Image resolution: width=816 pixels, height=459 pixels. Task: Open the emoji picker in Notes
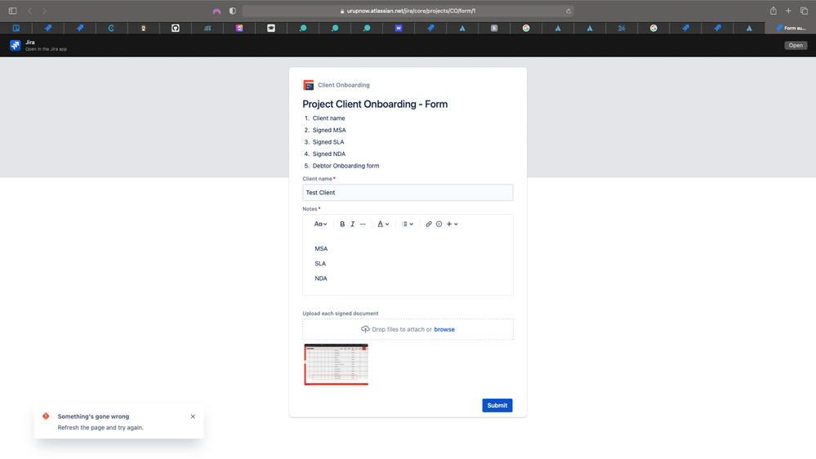point(439,225)
